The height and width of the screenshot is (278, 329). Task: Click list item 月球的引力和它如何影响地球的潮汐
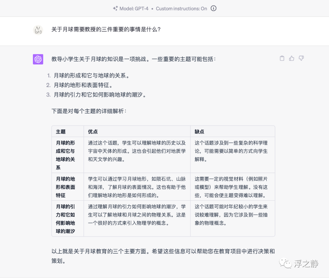pyautogui.click(x=100, y=95)
